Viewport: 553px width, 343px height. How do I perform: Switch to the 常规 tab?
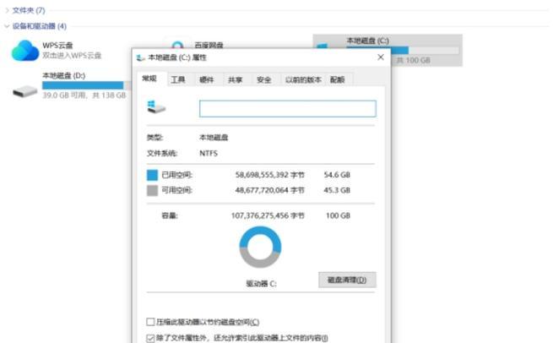149,79
